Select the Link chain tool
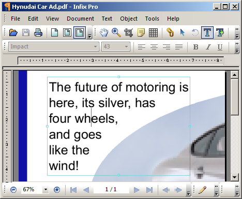The width and height of the screenshot is (242, 199). pos(170,32)
